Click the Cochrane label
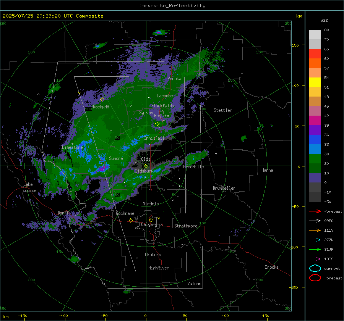The height and width of the screenshot is (321, 344). click(125, 213)
